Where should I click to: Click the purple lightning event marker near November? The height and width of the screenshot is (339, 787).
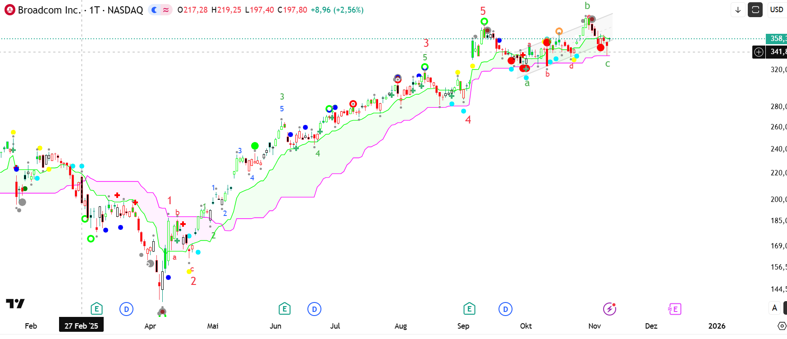click(609, 309)
